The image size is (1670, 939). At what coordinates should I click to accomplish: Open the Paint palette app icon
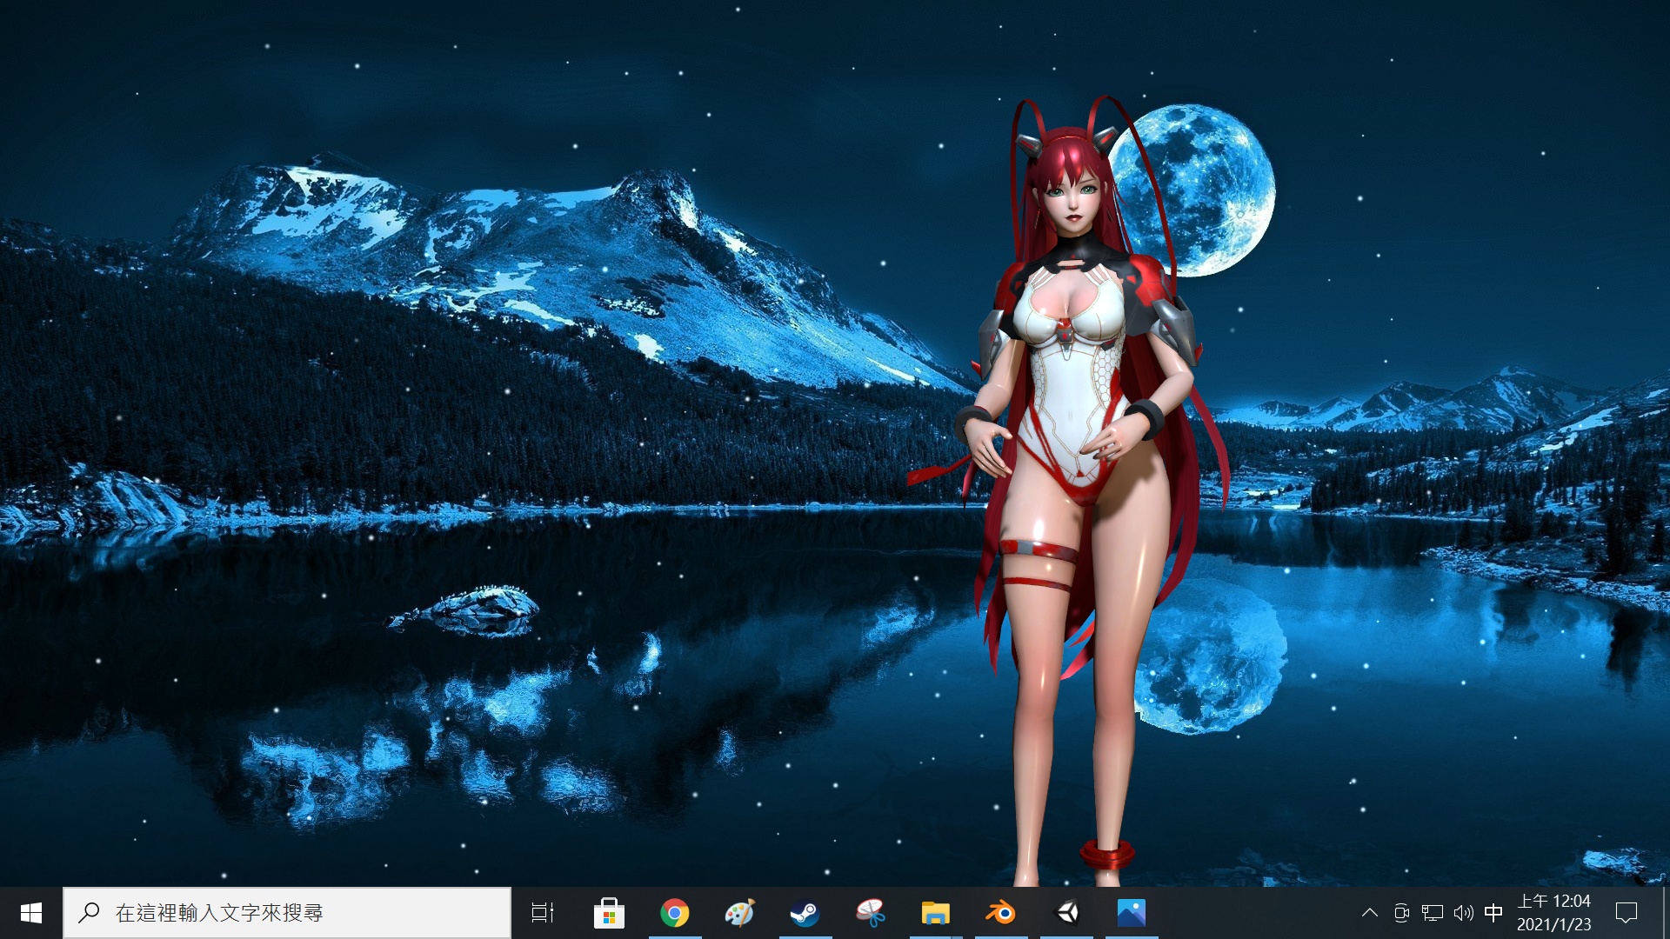click(739, 913)
